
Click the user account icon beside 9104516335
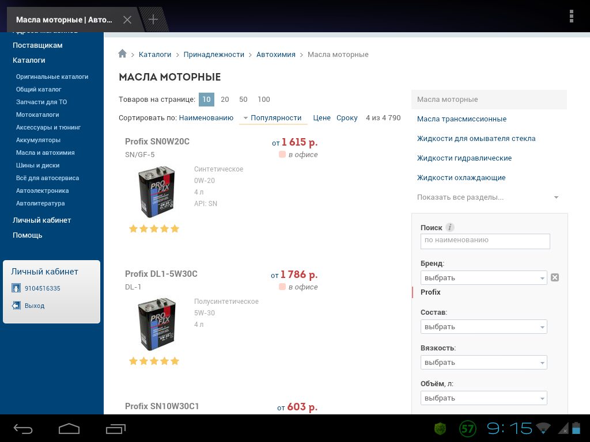click(x=16, y=288)
